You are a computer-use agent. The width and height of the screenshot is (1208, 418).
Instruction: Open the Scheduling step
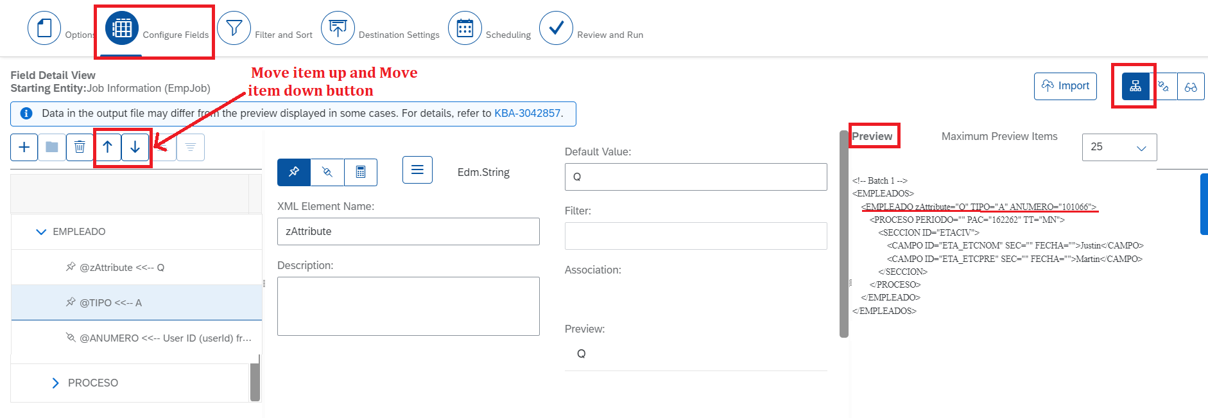[x=465, y=28]
